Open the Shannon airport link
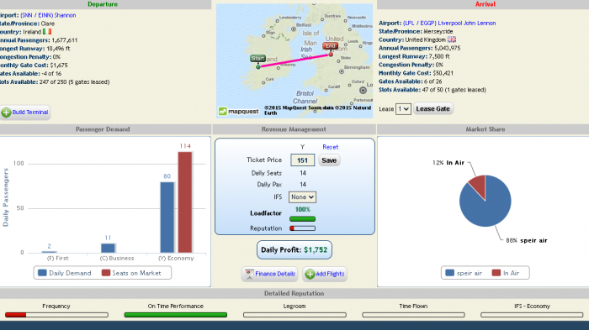This screenshot has width=589, height=330. coord(48,15)
